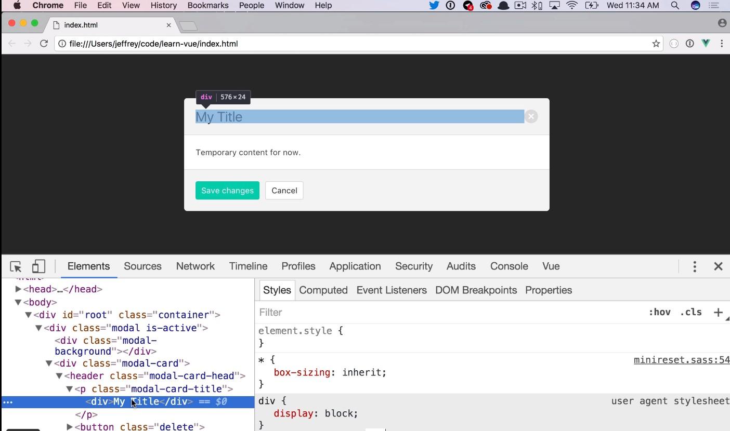
Task: Open the Event Listeners tab
Action: tap(392, 290)
